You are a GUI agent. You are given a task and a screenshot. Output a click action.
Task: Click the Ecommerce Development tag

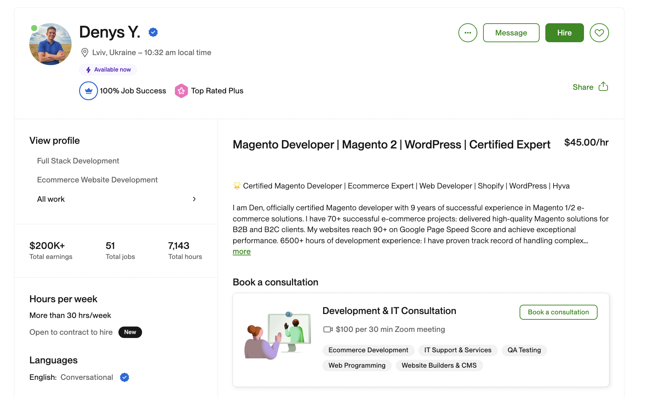(x=368, y=350)
